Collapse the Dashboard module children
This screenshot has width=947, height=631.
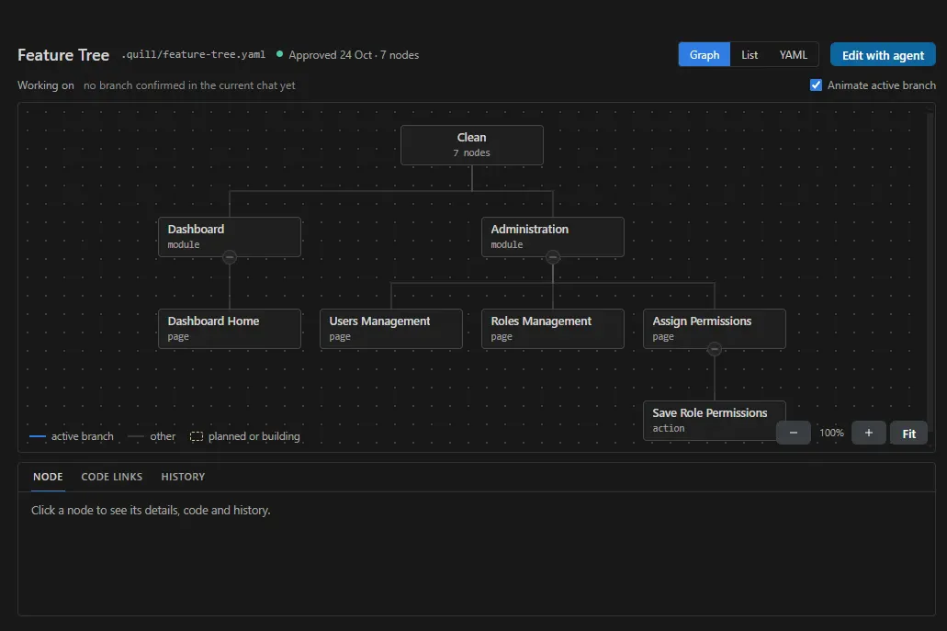point(230,257)
